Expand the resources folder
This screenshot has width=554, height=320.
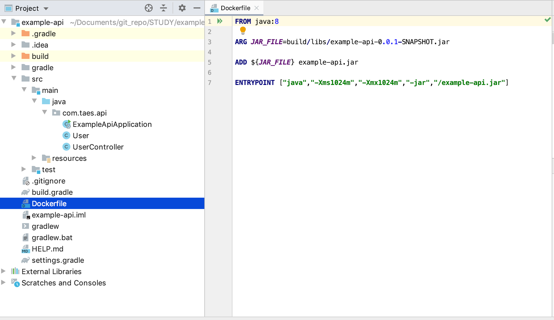(x=34, y=158)
